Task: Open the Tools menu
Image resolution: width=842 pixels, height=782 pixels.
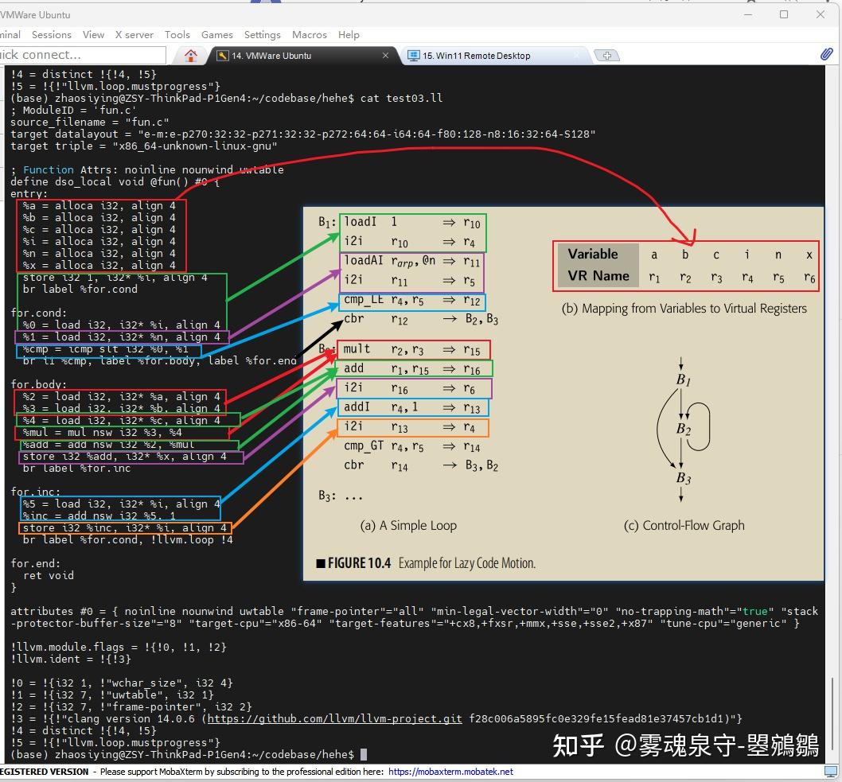Action: [x=177, y=35]
